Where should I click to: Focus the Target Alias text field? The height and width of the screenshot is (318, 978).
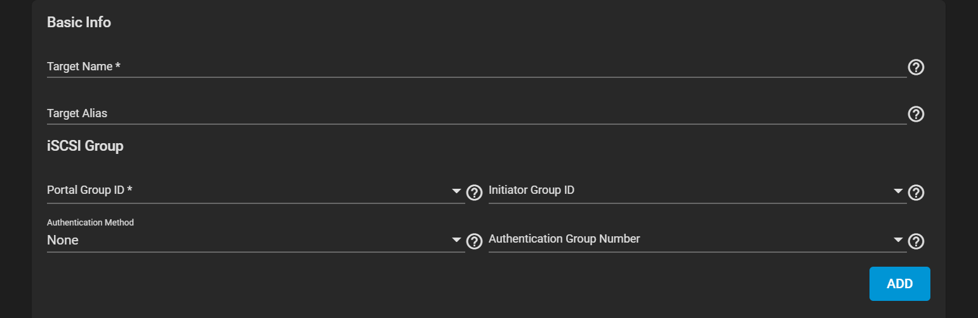[x=477, y=114]
